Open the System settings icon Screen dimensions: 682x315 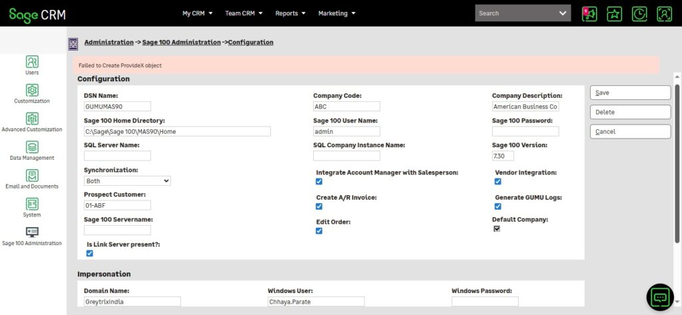tap(32, 204)
